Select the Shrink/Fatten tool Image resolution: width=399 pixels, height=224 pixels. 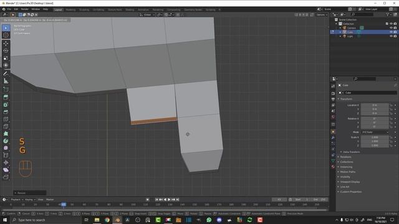coord(6,162)
